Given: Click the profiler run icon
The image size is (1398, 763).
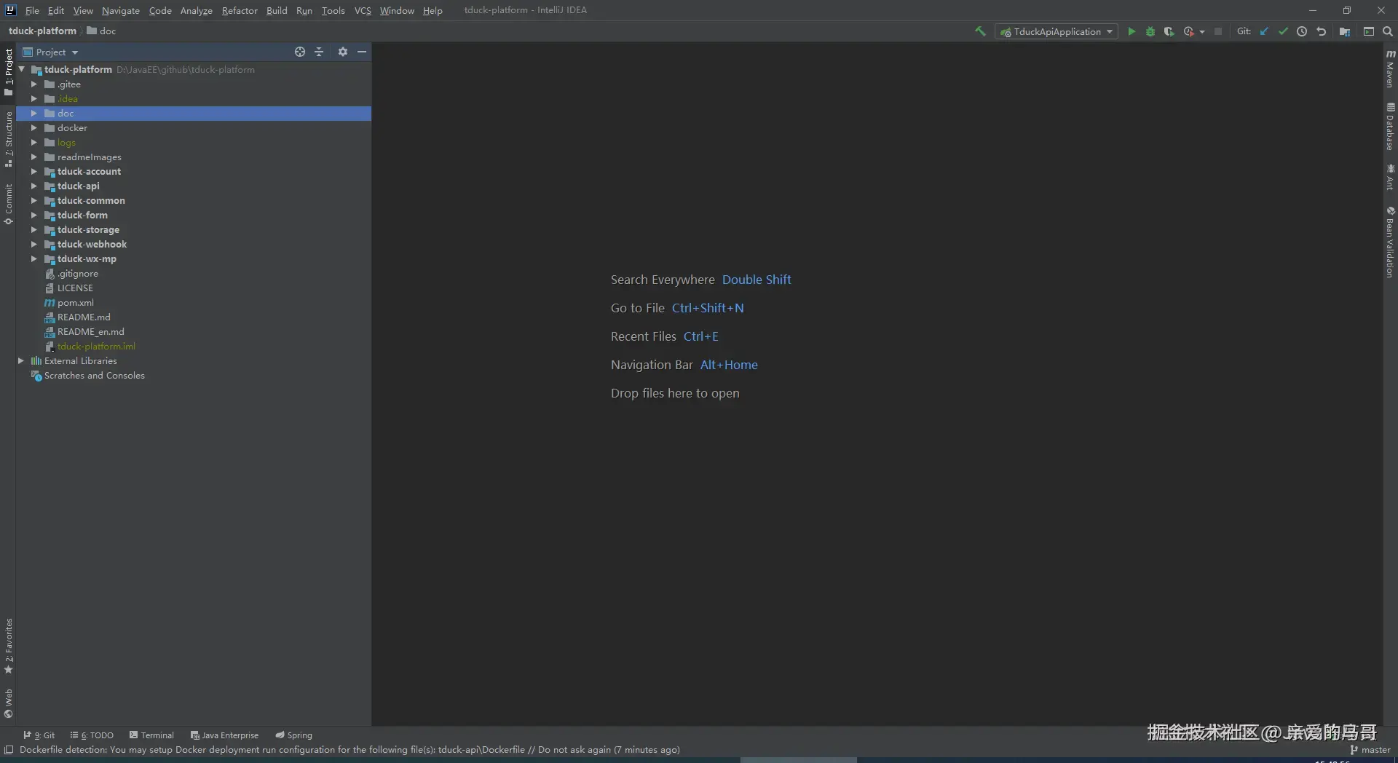Looking at the screenshot, I should click(x=1188, y=31).
